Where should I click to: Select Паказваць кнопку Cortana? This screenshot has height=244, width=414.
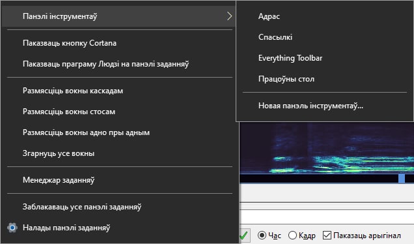pos(118,43)
